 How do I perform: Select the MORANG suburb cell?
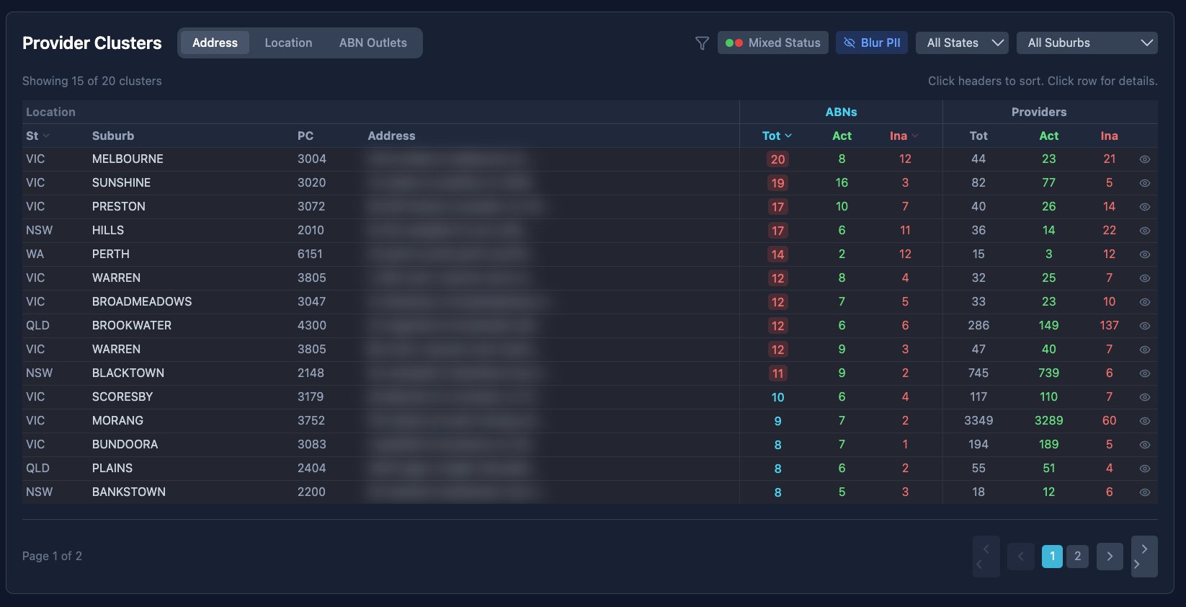click(x=117, y=420)
